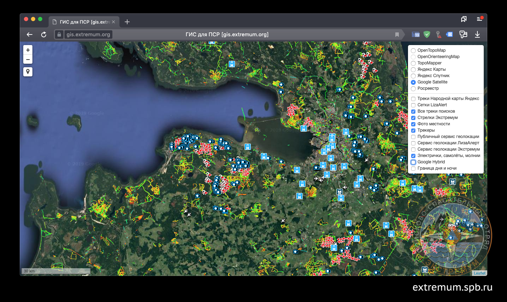Enable the Google Hybrid overlay

point(413,162)
